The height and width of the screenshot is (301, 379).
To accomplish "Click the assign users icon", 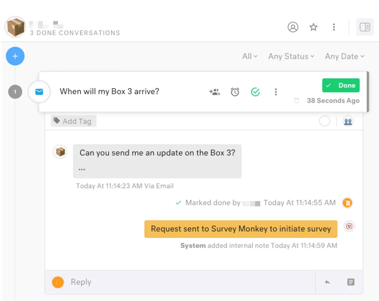I will click(214, 92).
